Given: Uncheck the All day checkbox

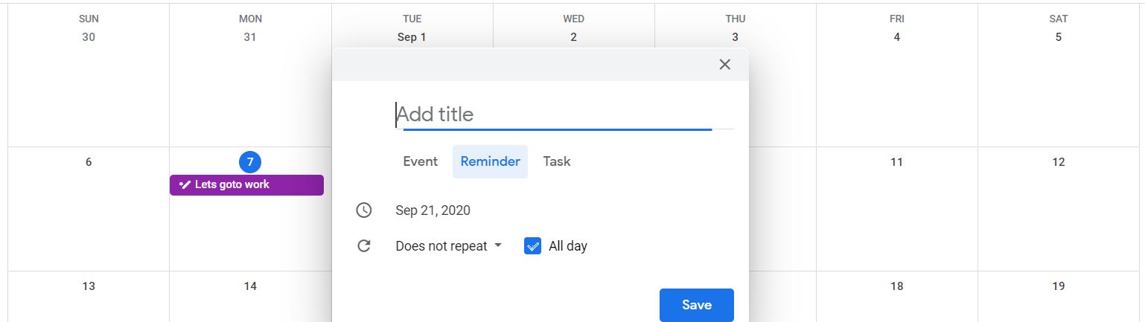Looking at the screenshot, I should pyautogui.click(x=532, y=245).
